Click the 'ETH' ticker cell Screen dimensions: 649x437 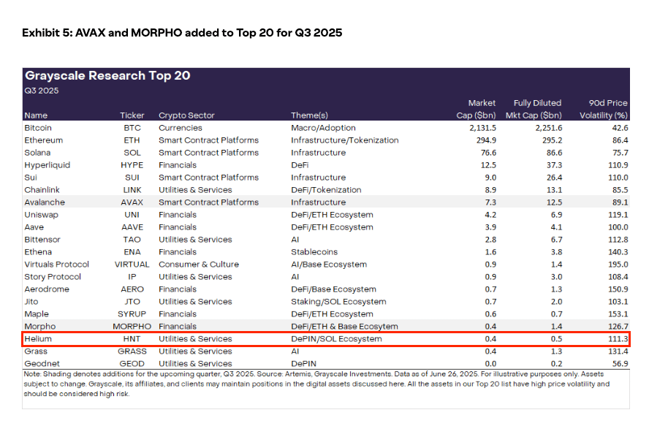[132, 140]
